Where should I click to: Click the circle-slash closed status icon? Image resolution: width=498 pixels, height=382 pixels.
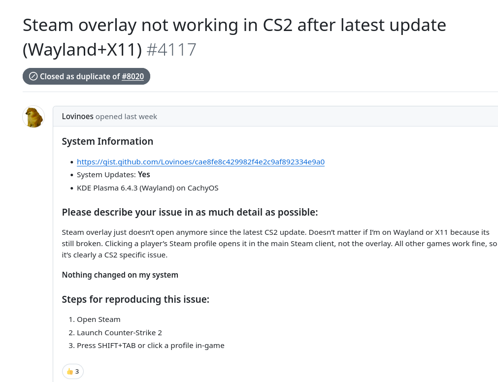(x=33, y=76)
